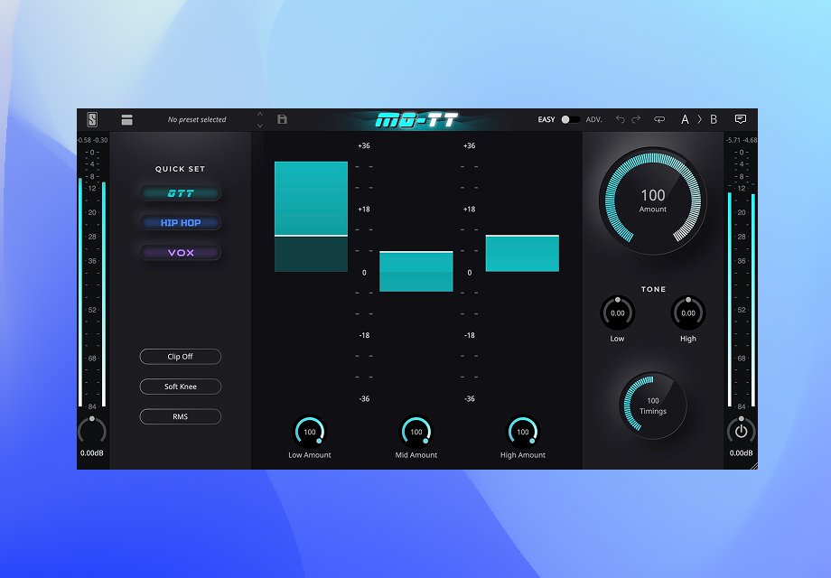Toggle the EASY/ADV. mode switch
This screenshot has width=831, height=578.
tap(570, 120)
